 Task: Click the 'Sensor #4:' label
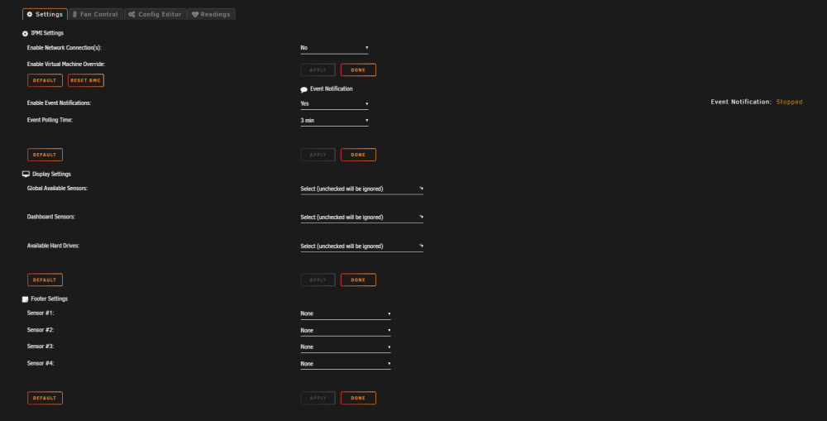pos(41,363)
